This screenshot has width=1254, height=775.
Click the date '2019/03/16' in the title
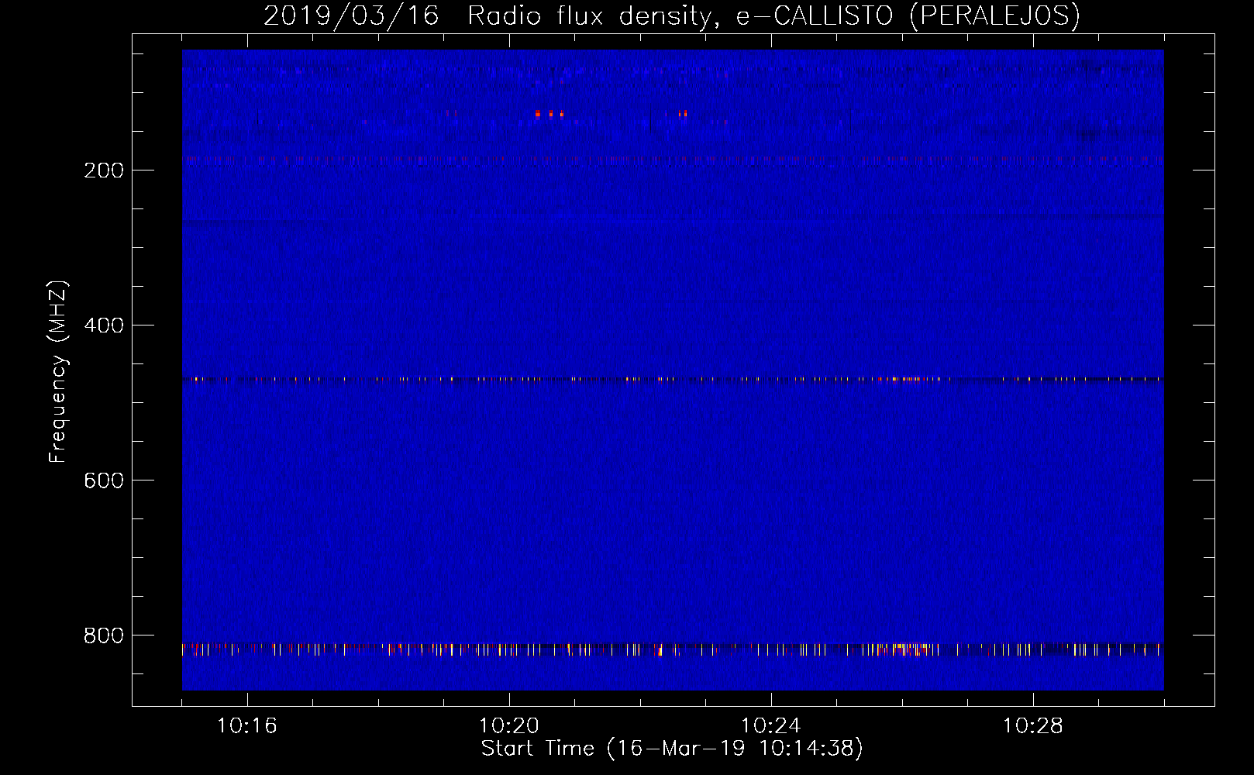(351, 16)
